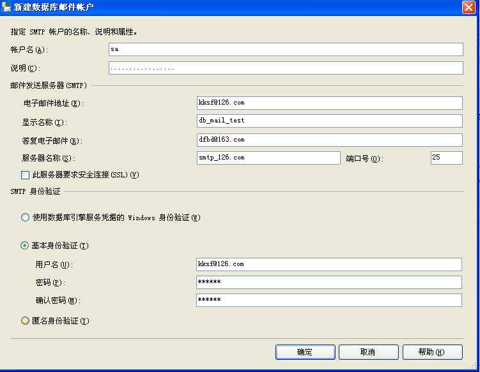Image resolution: width=480 pixels, height=372 pixels.
Task: Click the e-mail address field with kksf@126.com
Action: click(329, 103)
